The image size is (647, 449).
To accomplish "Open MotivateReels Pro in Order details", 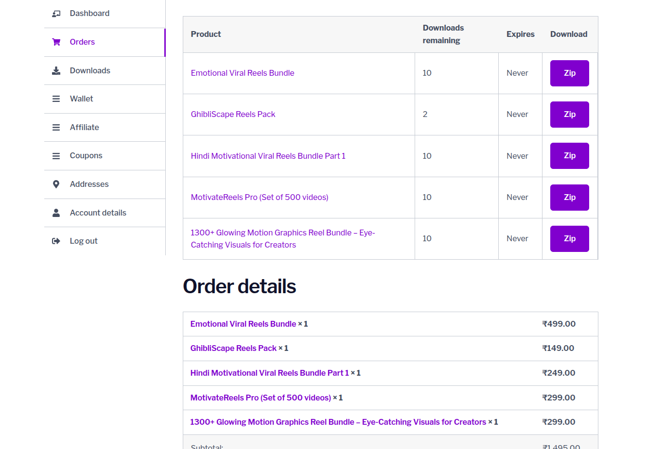I will pyautogui.click(x=261, y=398).
